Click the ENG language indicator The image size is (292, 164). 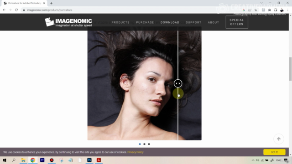(278, 160)
